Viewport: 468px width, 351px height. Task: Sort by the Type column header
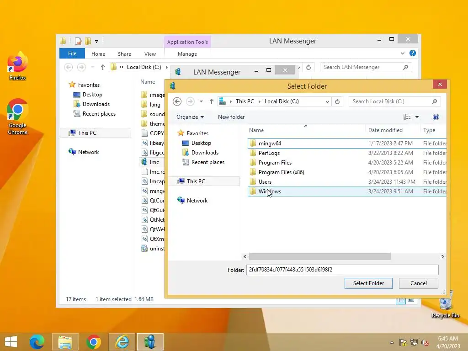point(433,130)
